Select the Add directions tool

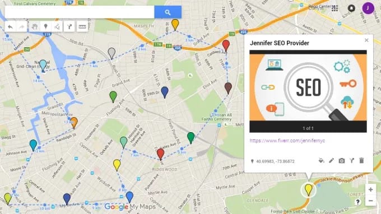point(69,27)
